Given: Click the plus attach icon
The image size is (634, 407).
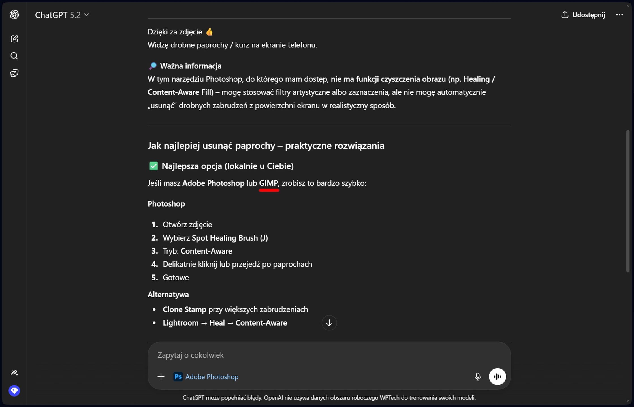Looking at the screenshot, I should click(161, 376).
